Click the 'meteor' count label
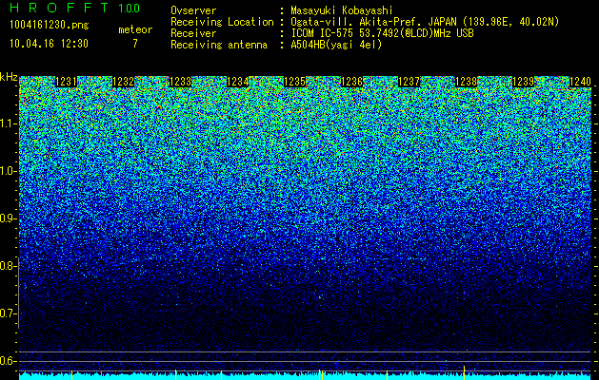 (135, 29)
